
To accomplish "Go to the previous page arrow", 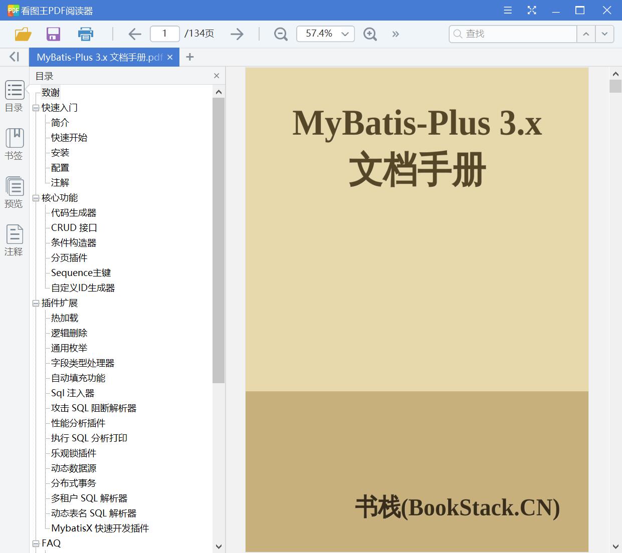I will point(134,34).
